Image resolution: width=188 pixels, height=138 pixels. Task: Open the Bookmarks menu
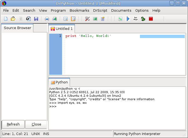click(x=79, y=10)
